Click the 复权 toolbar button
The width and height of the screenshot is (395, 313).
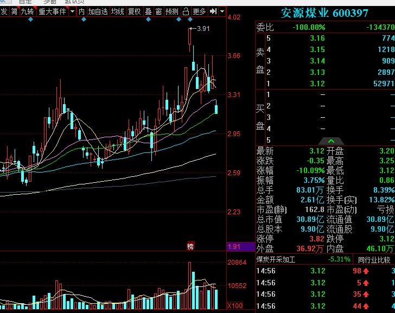click(x=134, y=11)
